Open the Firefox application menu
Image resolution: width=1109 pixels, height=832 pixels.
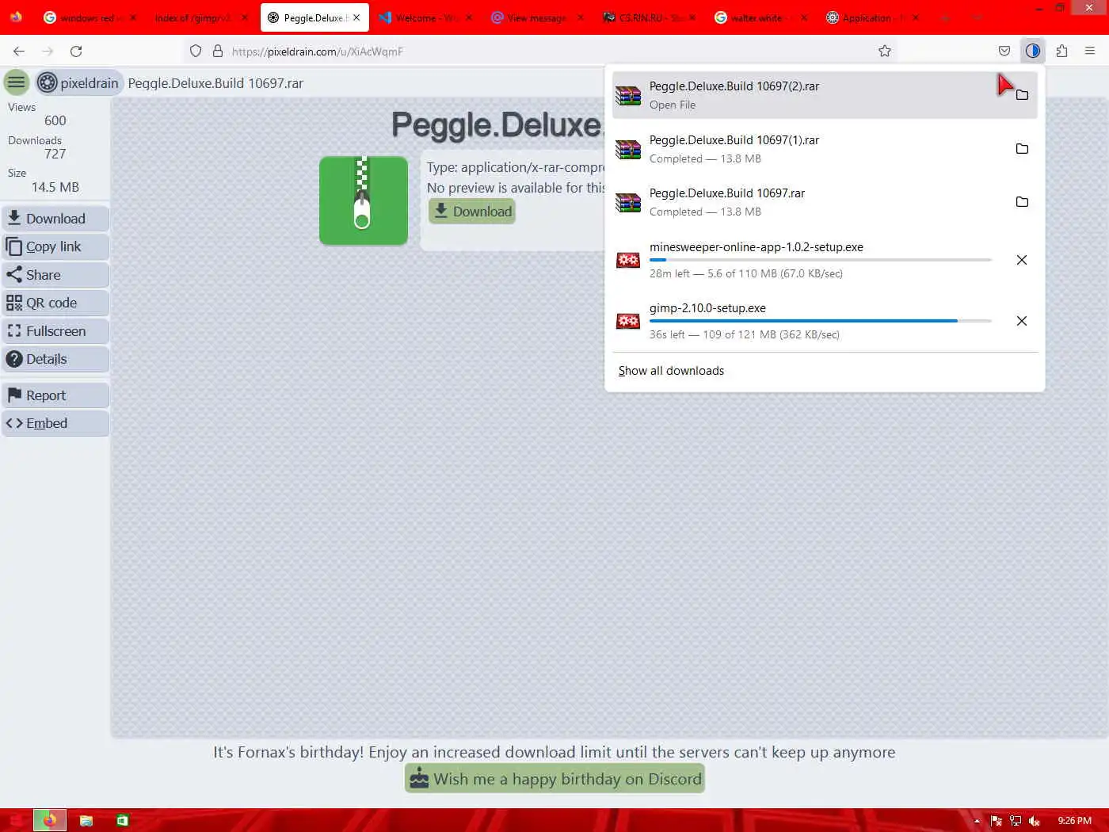1090,51
